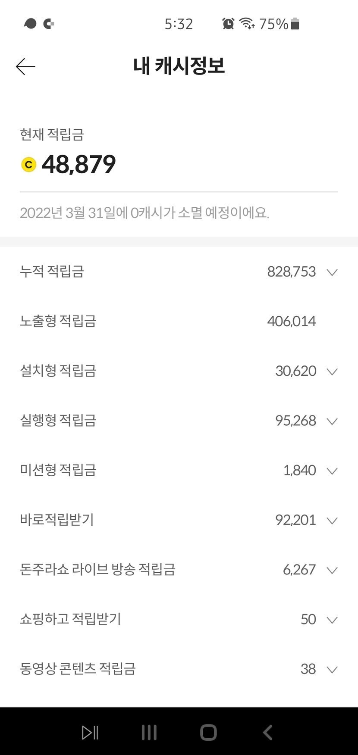Expand the 바로적립받기 chevron
This screenshot has height=755, width=358.
coord(332,521)
